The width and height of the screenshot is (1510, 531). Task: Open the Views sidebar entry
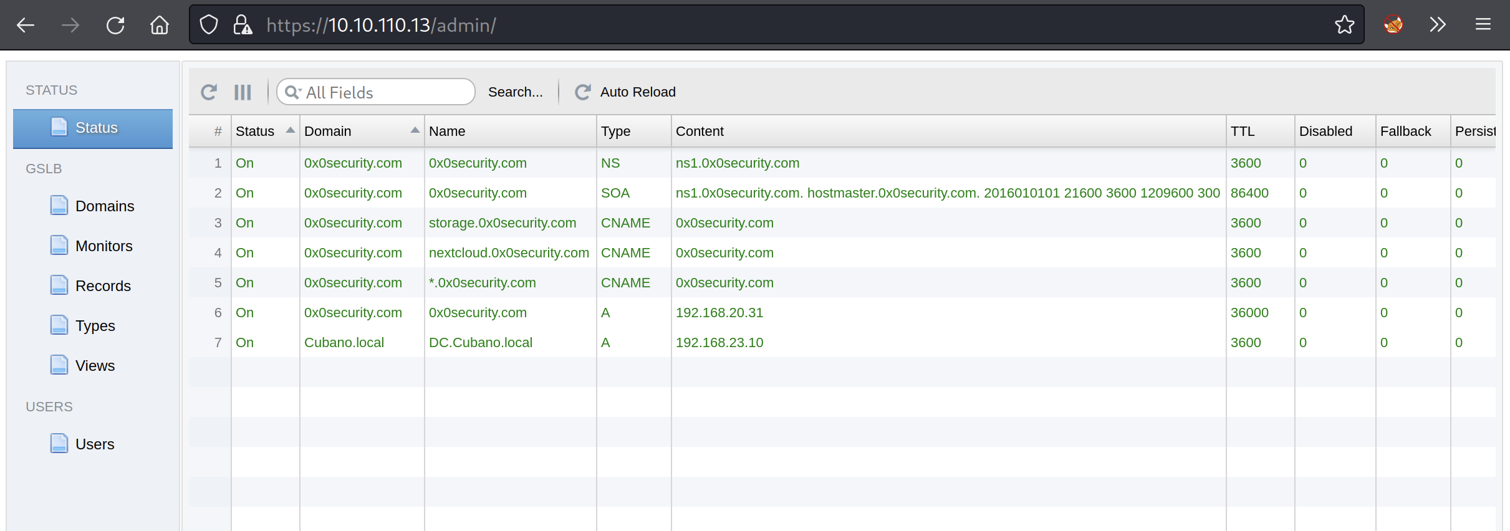pos(95,366)
